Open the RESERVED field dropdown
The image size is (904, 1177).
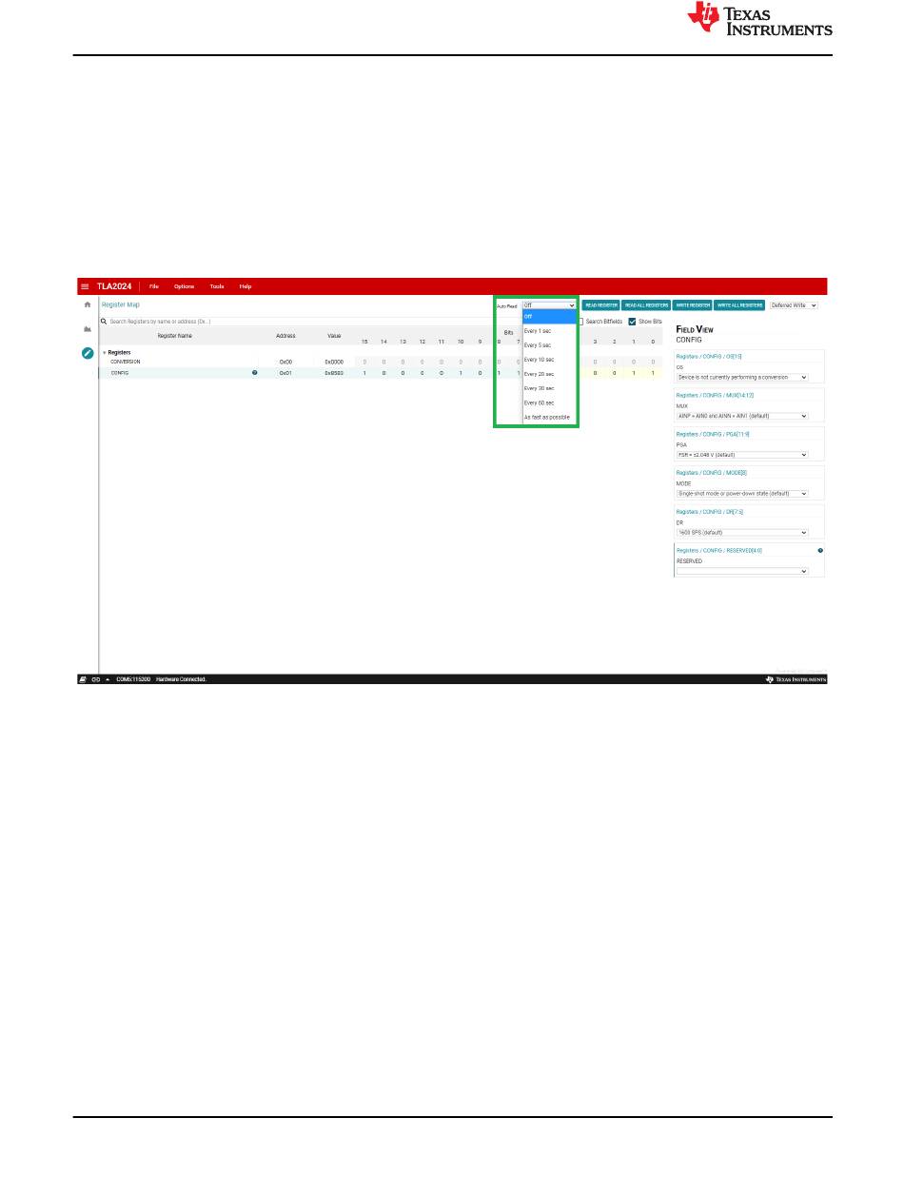(x=742, y=571)
